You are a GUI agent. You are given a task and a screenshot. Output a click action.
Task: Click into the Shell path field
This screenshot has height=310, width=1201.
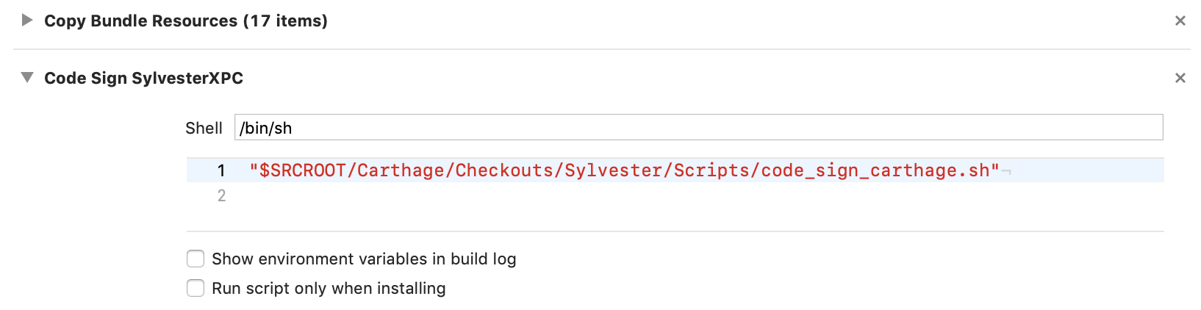pyautogui.click(x=698, y=127)
